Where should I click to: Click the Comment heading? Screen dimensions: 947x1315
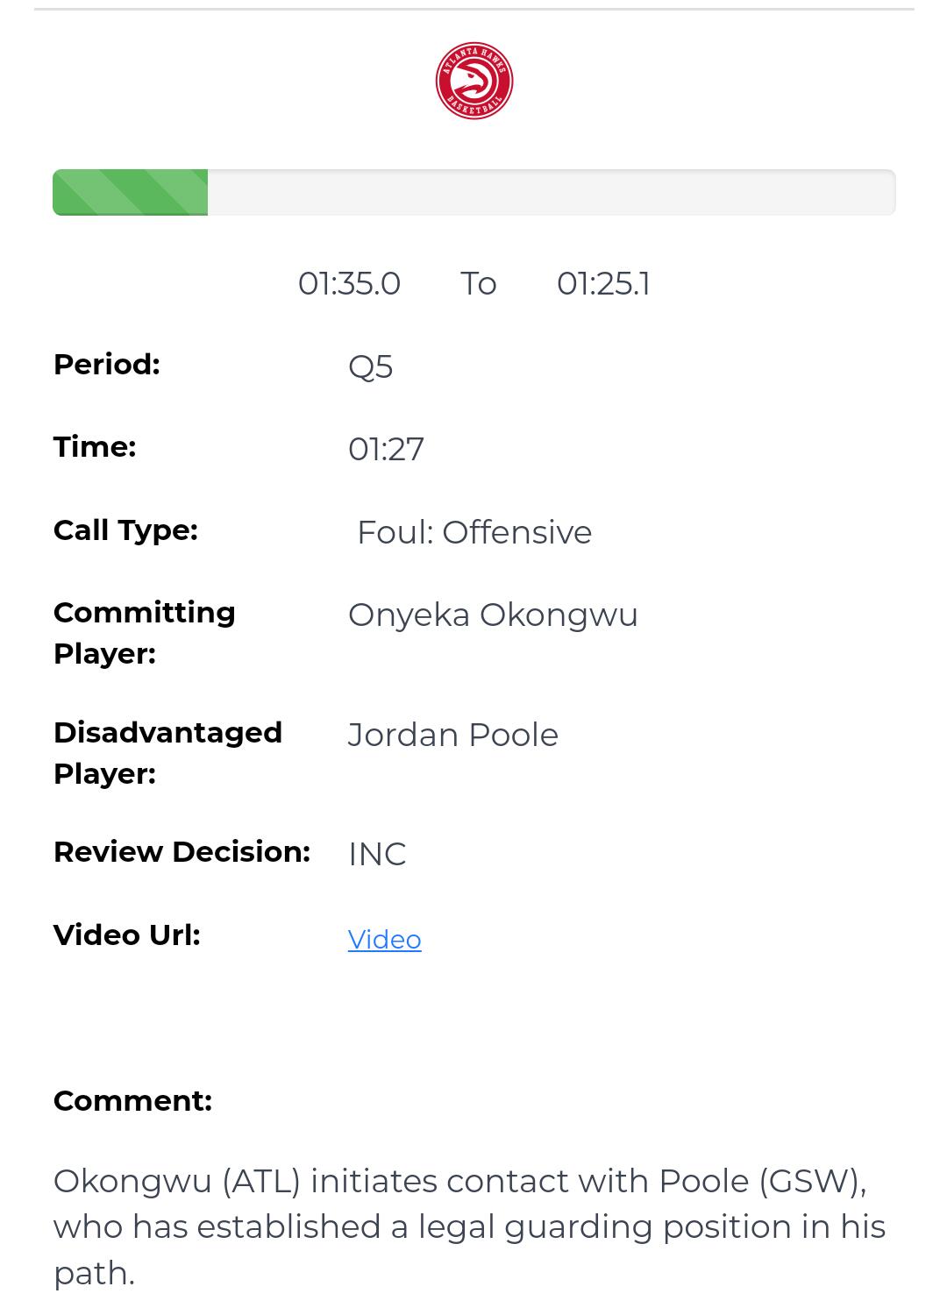point(132,1100)
